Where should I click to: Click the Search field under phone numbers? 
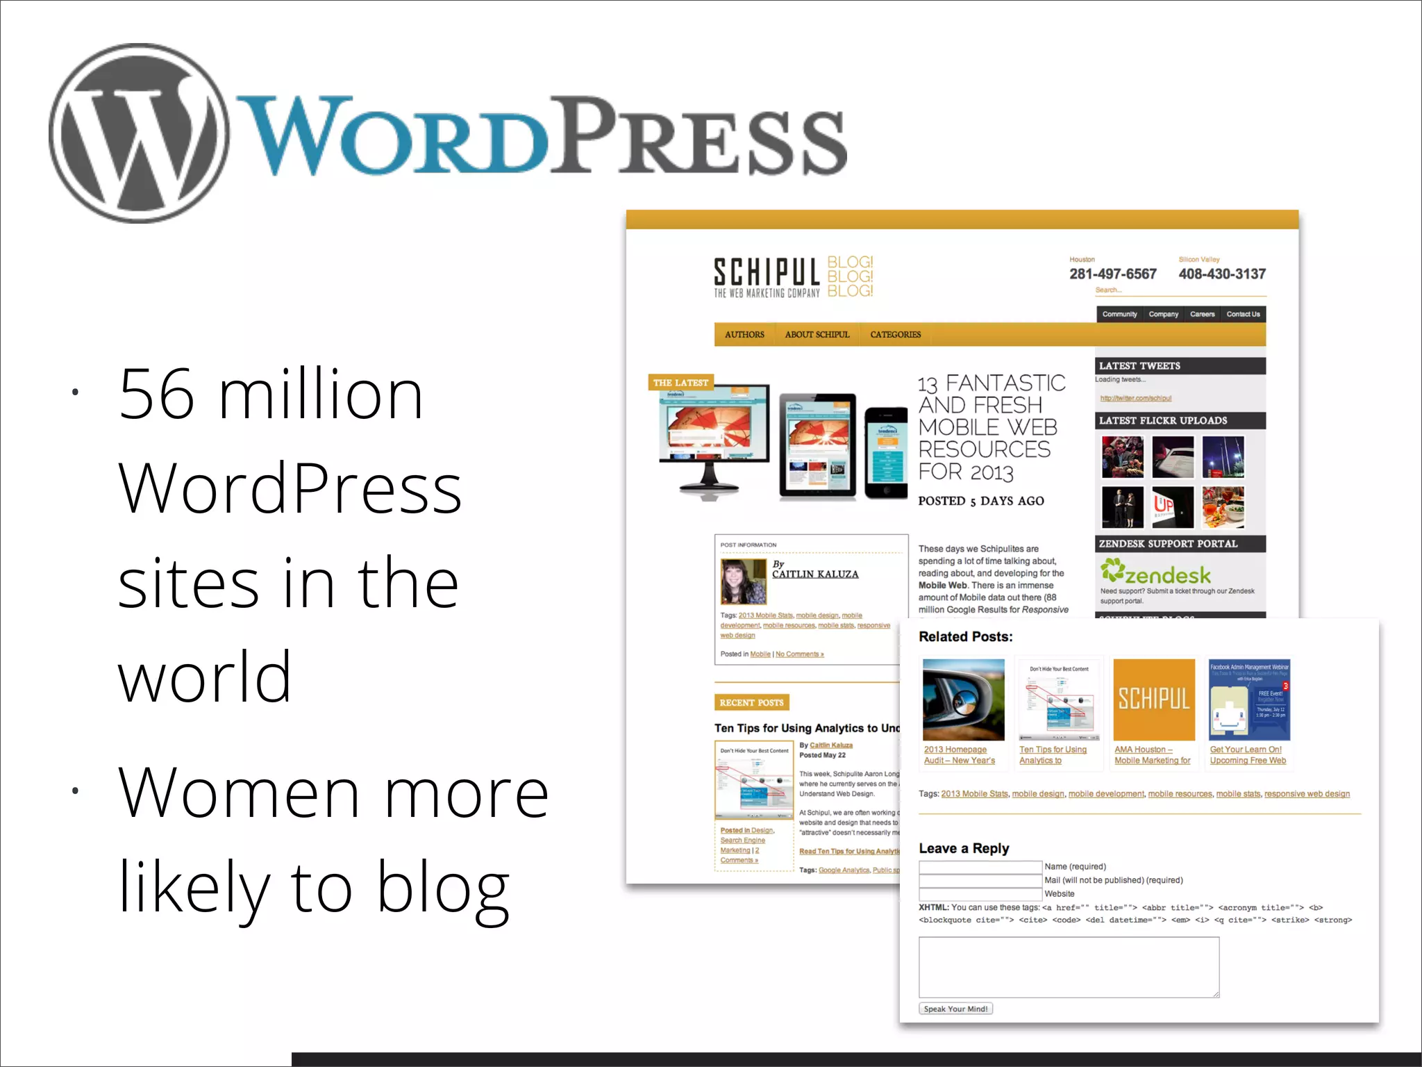1180,291
